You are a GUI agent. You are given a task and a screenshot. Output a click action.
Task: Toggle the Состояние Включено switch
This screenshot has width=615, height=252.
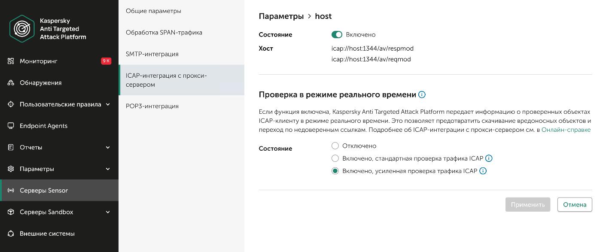[337, 35]
